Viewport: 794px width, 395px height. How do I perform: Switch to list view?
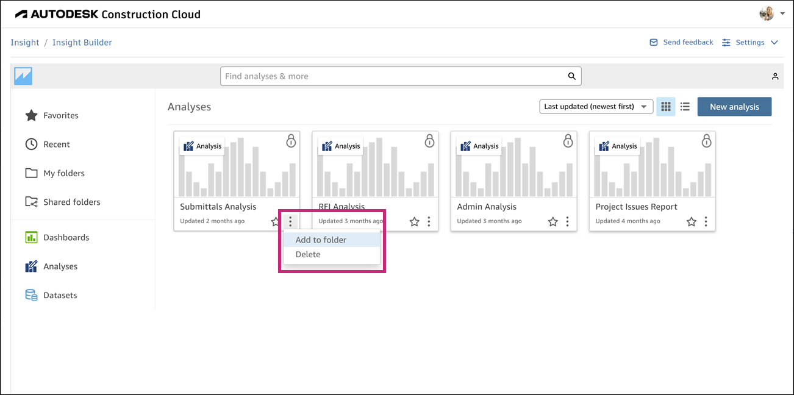tap(685, 107)
